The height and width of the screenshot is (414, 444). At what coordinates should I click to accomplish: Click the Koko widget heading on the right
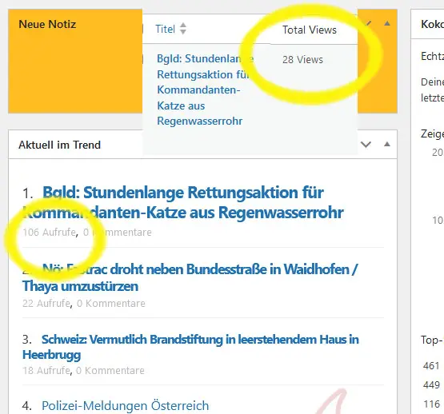[432, 24]
